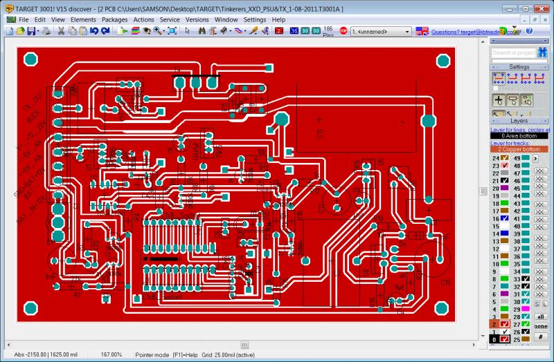Click the Save file icon

(32, 31)
